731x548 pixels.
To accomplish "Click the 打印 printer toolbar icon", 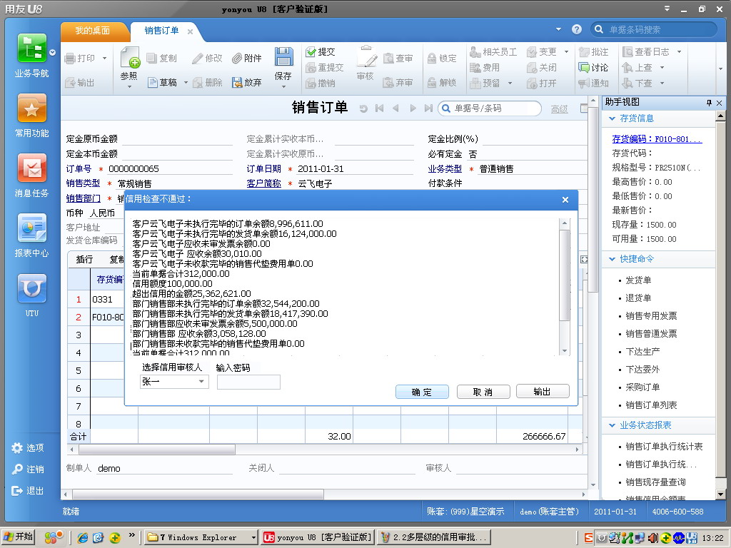I will 71,59.
